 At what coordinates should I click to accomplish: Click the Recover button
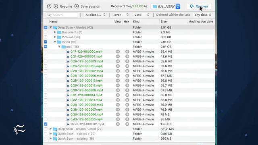click(199, 6)
